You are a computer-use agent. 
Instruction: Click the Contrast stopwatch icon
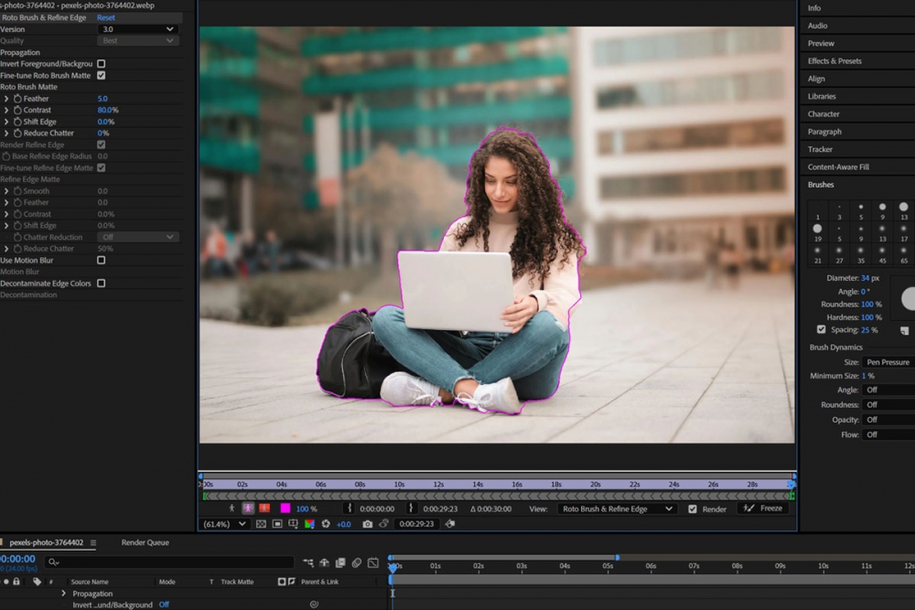17,110
